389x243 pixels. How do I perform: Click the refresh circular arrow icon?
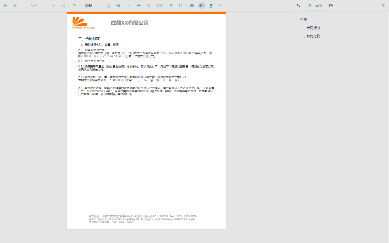click(x=74, y=6)
